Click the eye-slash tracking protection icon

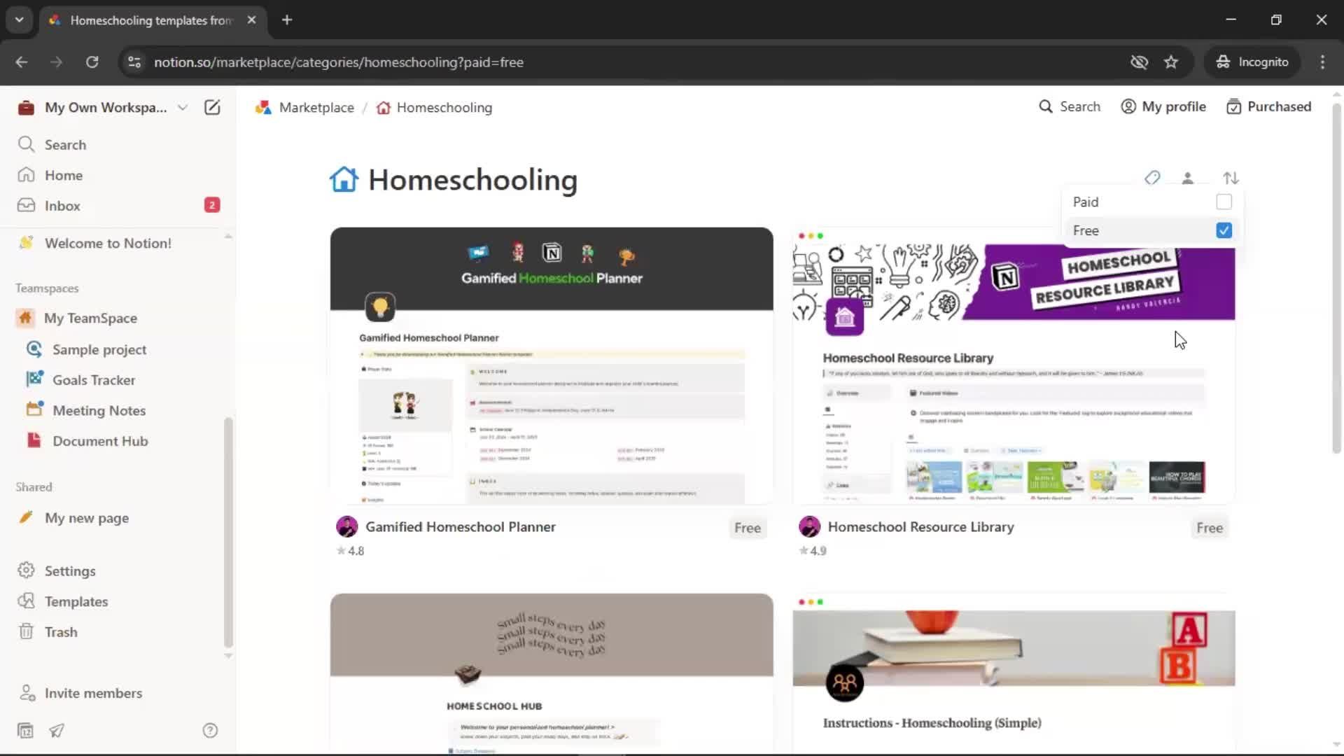[1139, 62]
